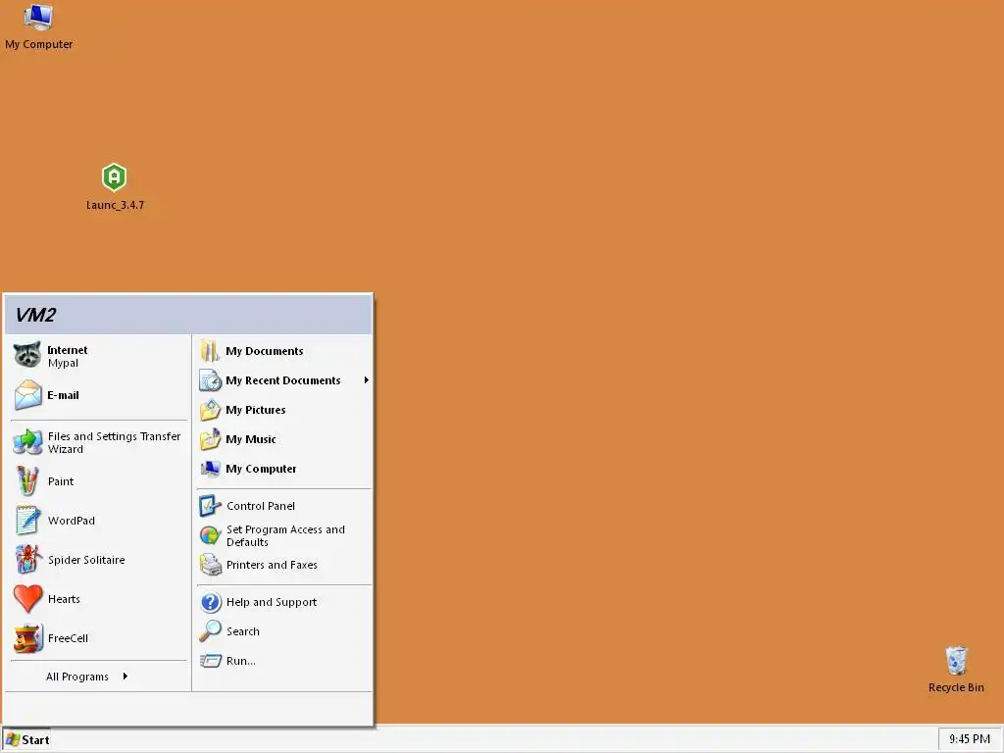Open the All Programs menu entry
This screenshot has width=1004, height=753.
click(77, 677)
